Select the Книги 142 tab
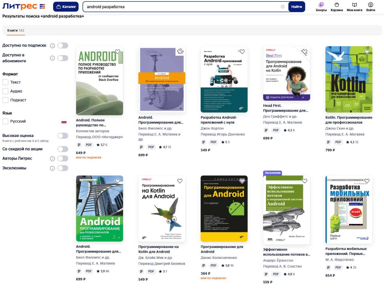The image size is (384, 291). [x=16, y=30]
